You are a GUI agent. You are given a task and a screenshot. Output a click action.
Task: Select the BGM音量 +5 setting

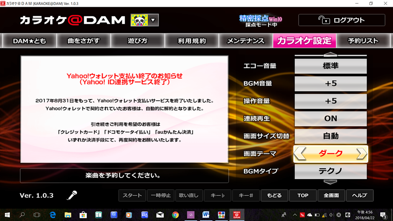coord(330,83)
